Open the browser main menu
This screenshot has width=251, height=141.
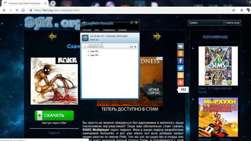[248, 10]
